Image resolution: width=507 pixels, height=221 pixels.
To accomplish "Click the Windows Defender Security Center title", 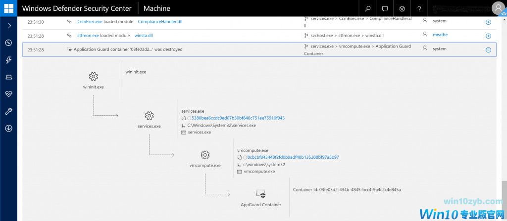I will pos(77,8).
